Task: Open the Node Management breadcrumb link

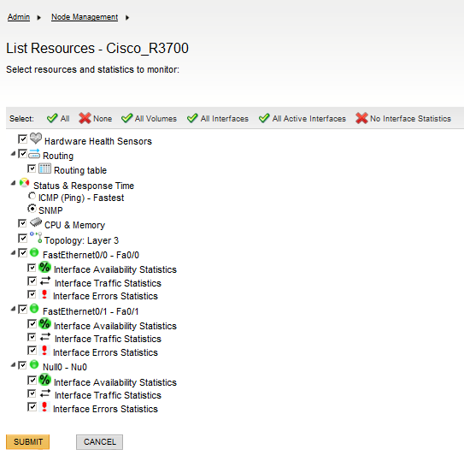Action: click(85, 17)
